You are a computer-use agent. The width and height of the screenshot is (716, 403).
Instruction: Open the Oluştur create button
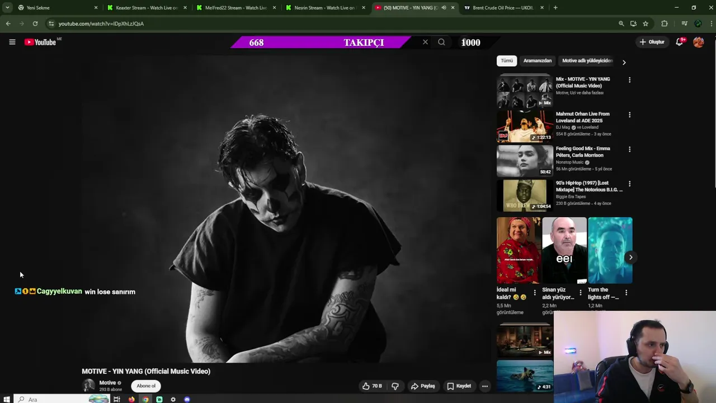[x=652, y=42]
